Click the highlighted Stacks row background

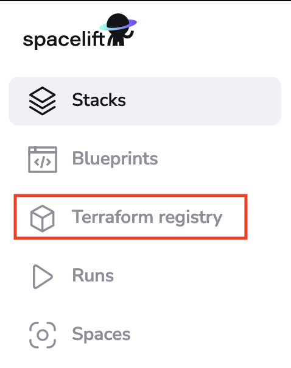(145, 101)
